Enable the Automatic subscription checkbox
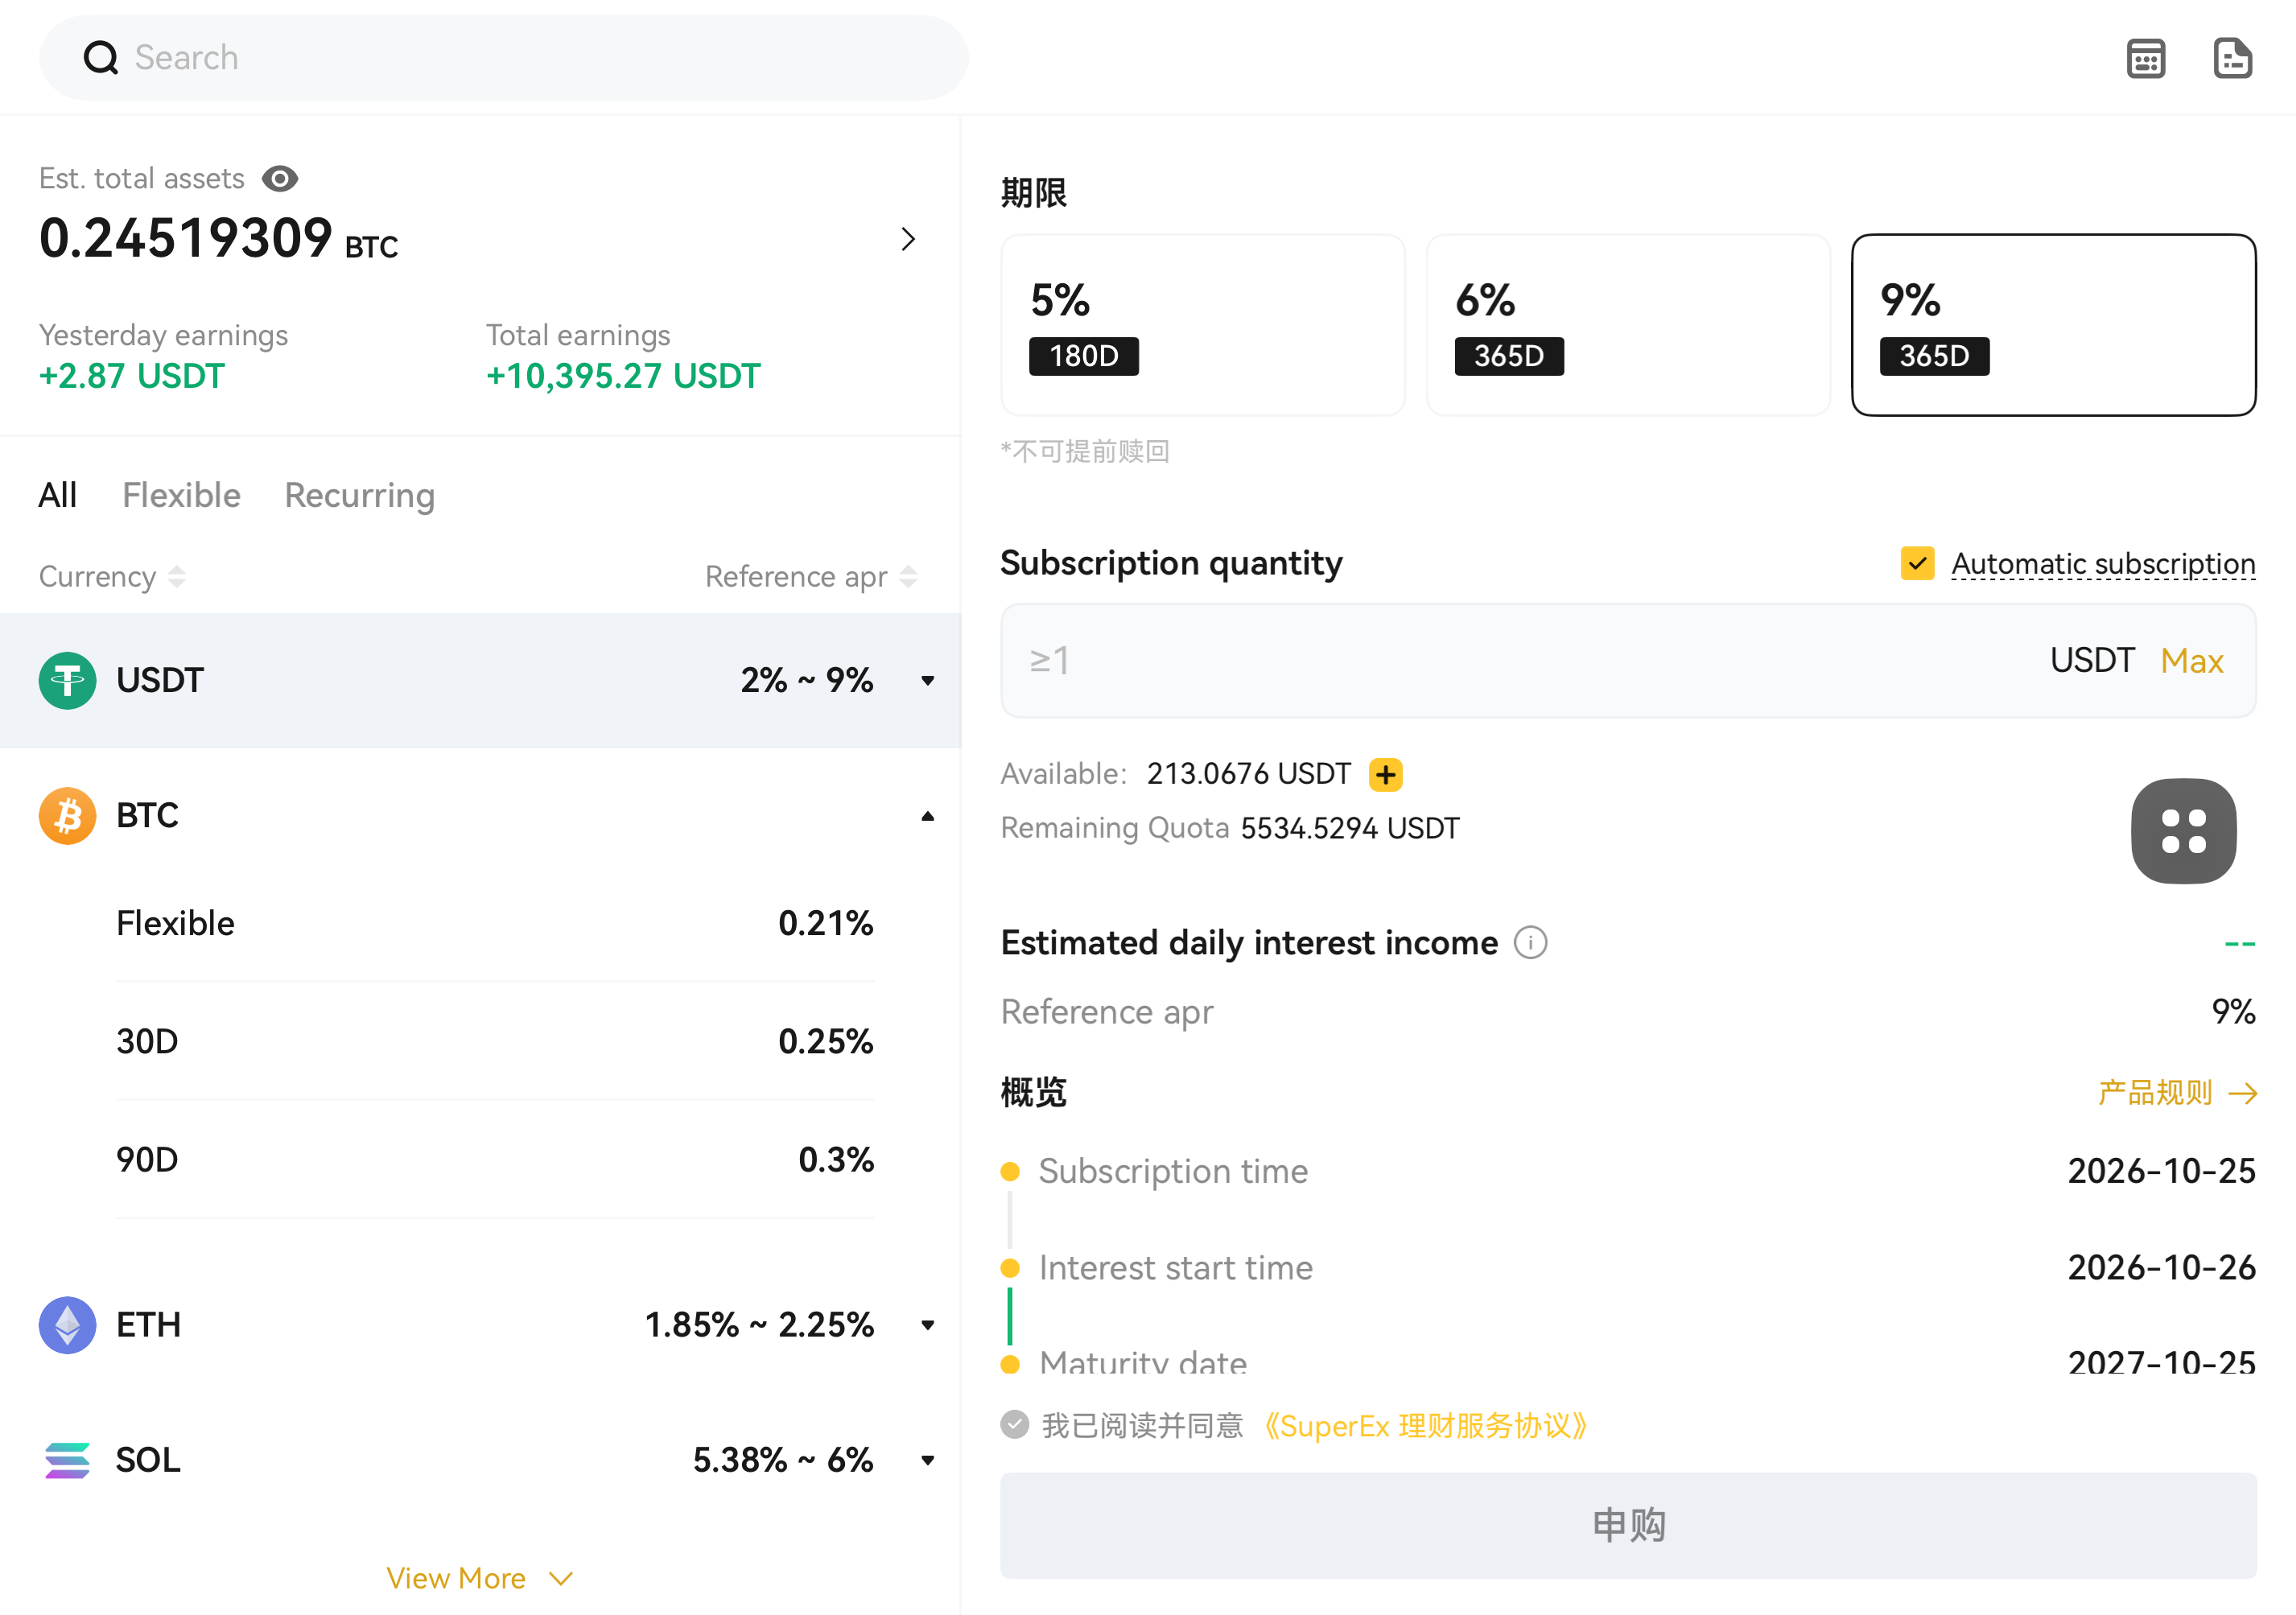The height and width of the screenshot is (1615, 2296). [x=1917, y=563]
